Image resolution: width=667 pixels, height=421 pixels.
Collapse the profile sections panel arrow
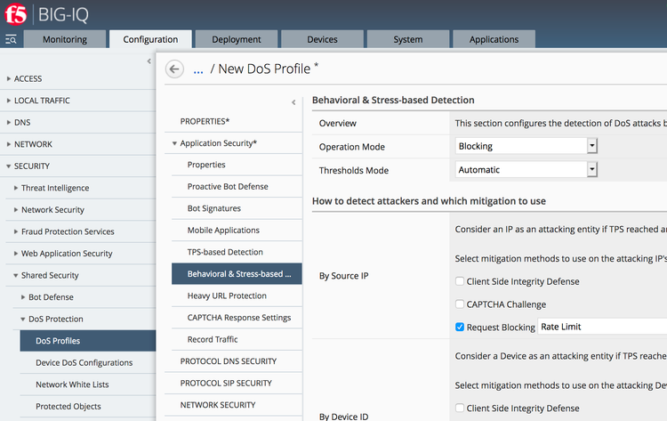point(293,102)
